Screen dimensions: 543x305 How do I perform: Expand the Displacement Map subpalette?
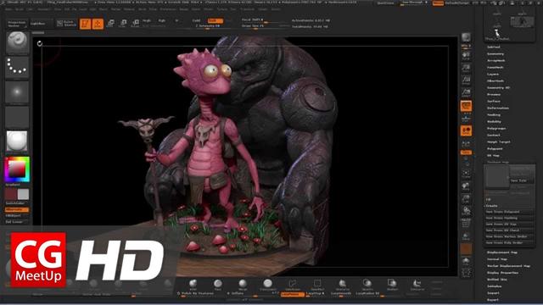[502, 252]
